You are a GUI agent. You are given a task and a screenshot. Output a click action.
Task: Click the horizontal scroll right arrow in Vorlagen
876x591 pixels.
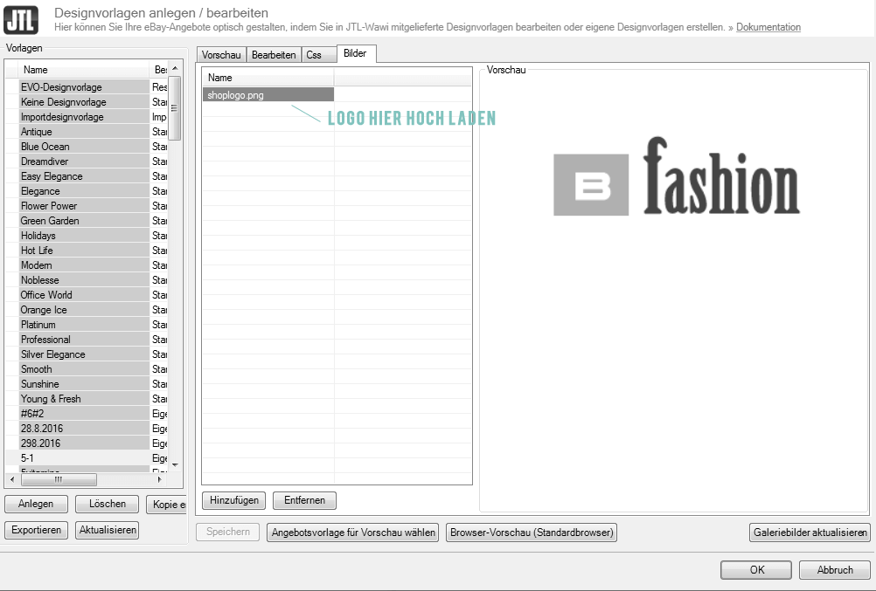[x=160, y=479]
